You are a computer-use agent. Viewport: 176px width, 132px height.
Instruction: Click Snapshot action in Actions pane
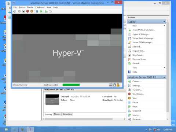tap(137, 111)
